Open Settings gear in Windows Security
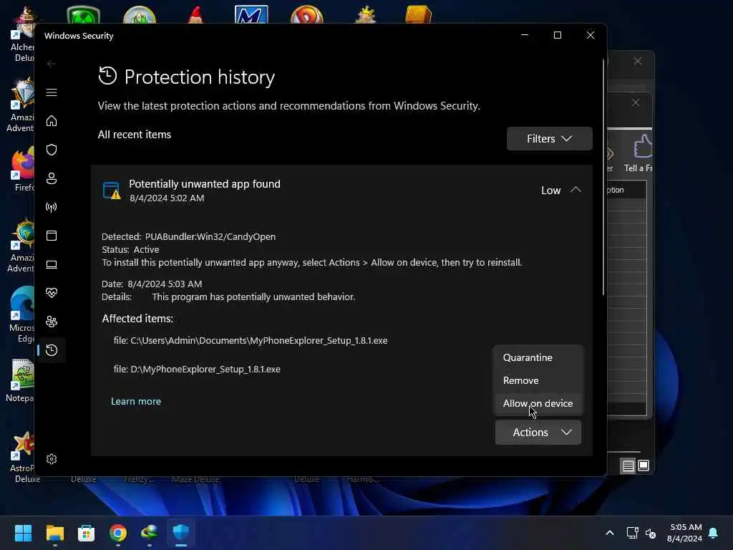 (x=52, y=459)
